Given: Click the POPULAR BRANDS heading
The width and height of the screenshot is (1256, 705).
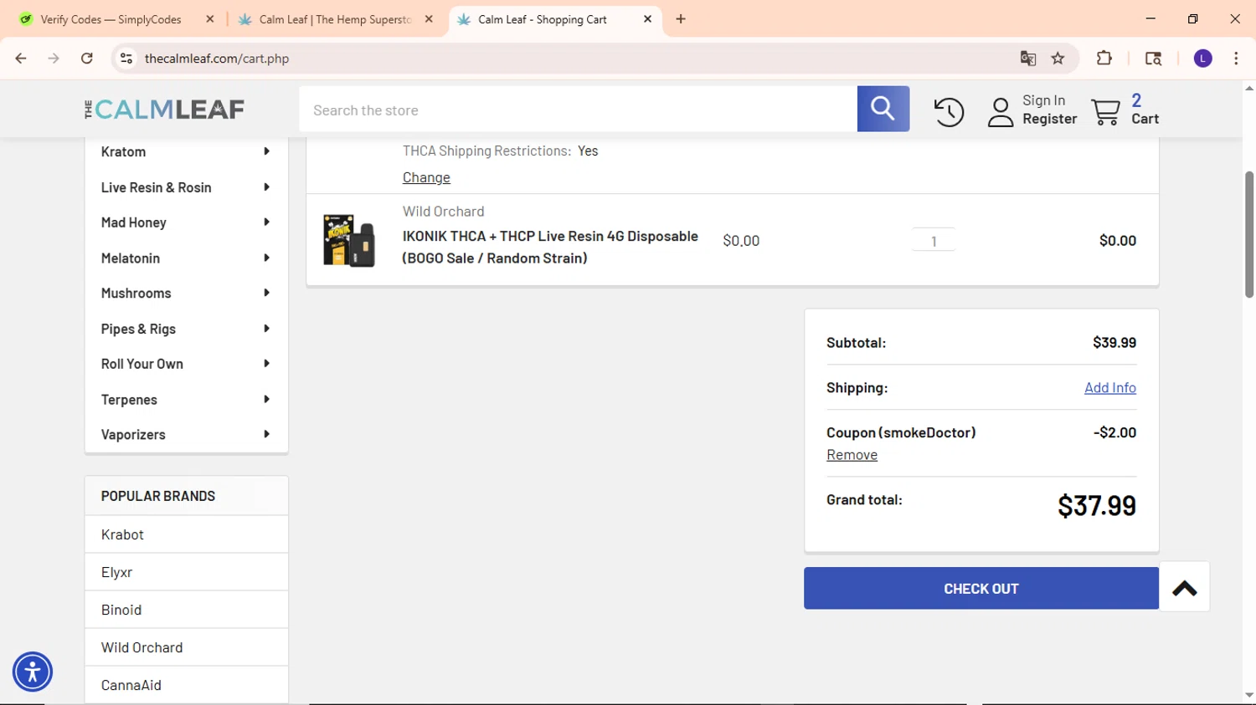Looking at the screenshot, I should (158, 496).
